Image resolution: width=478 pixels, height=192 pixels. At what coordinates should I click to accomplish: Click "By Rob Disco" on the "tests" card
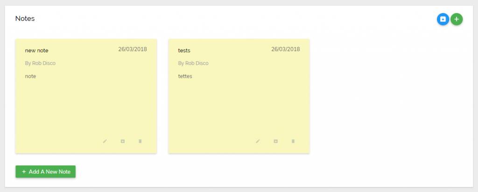click(193, 63)
